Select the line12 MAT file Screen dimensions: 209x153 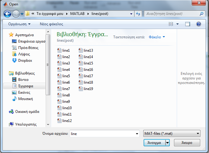pyautogui.click(x=64, y=121)
